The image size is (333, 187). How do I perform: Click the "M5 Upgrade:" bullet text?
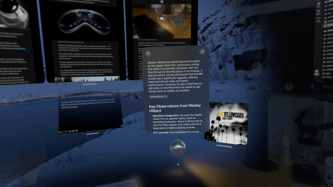(161, 133)
